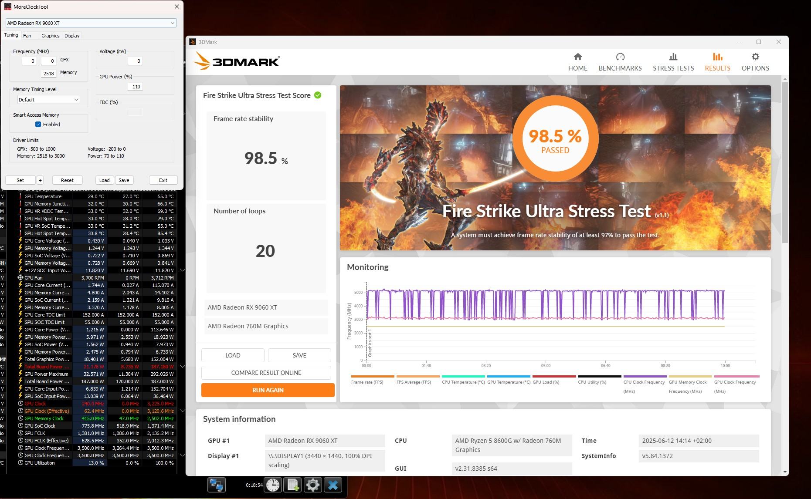
Task: Click yellow GPU Memory Clock legend swatch
Action: (690, 376)
